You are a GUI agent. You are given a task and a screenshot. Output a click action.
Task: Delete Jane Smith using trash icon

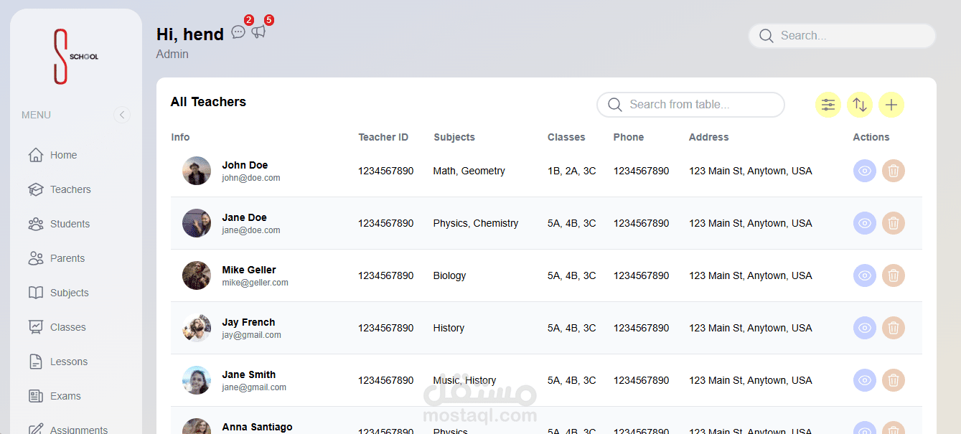pyautogui.click(x=894, y=380)
